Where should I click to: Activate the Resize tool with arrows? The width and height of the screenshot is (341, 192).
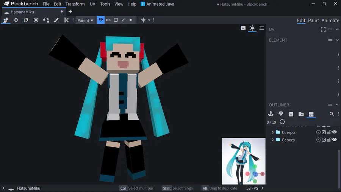(x=16, y=20)
